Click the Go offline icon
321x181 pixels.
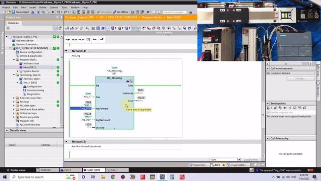[x=114, y=12]
